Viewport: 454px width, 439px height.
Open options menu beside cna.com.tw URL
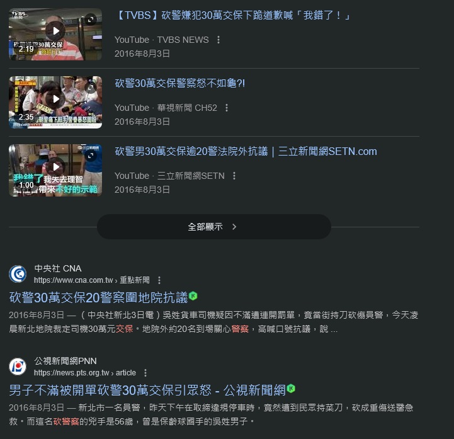[x=159, y=280]
